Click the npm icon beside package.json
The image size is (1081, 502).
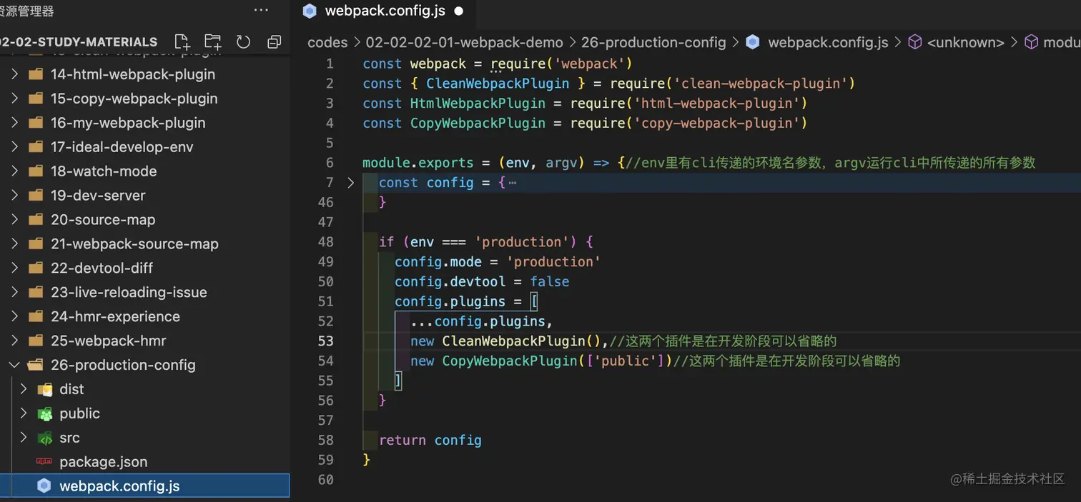coord(44,462)
